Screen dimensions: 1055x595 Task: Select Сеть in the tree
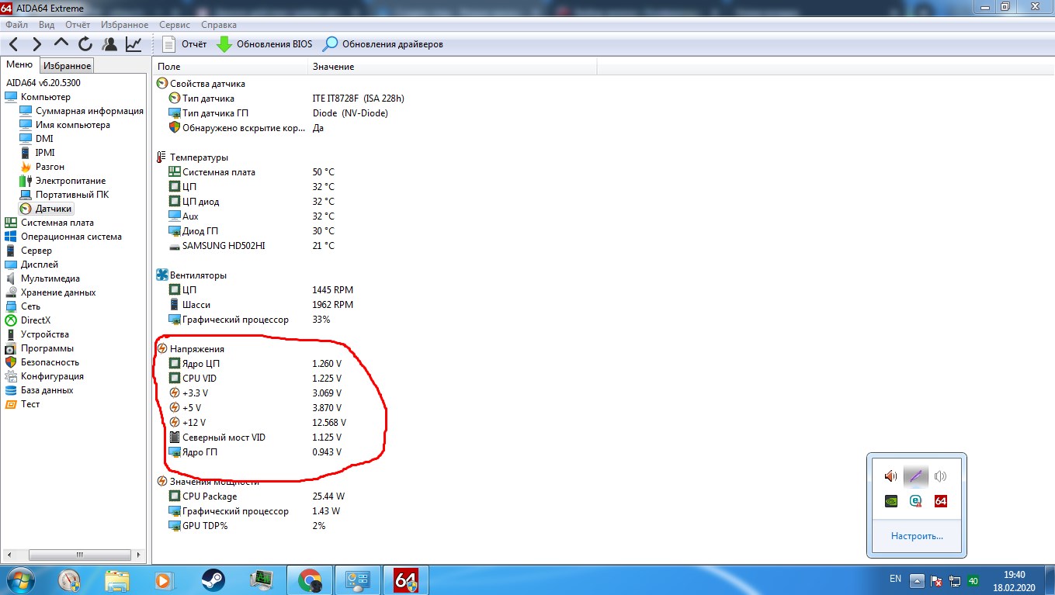click(x=23, y=306)
